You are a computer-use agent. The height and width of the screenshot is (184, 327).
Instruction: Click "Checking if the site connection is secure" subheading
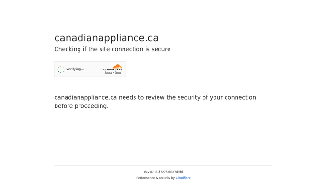click(113, 49)
